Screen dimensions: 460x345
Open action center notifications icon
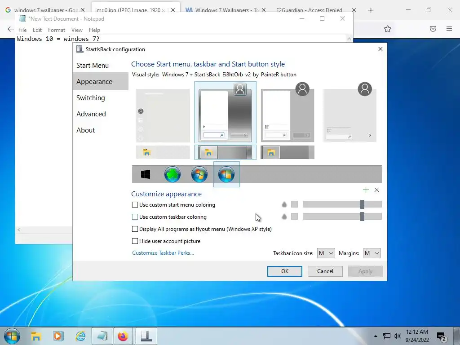442,337
